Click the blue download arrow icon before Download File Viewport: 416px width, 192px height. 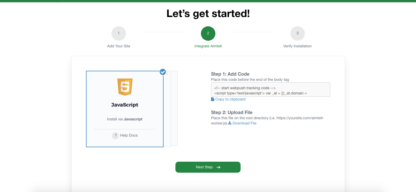click(229, 123)
